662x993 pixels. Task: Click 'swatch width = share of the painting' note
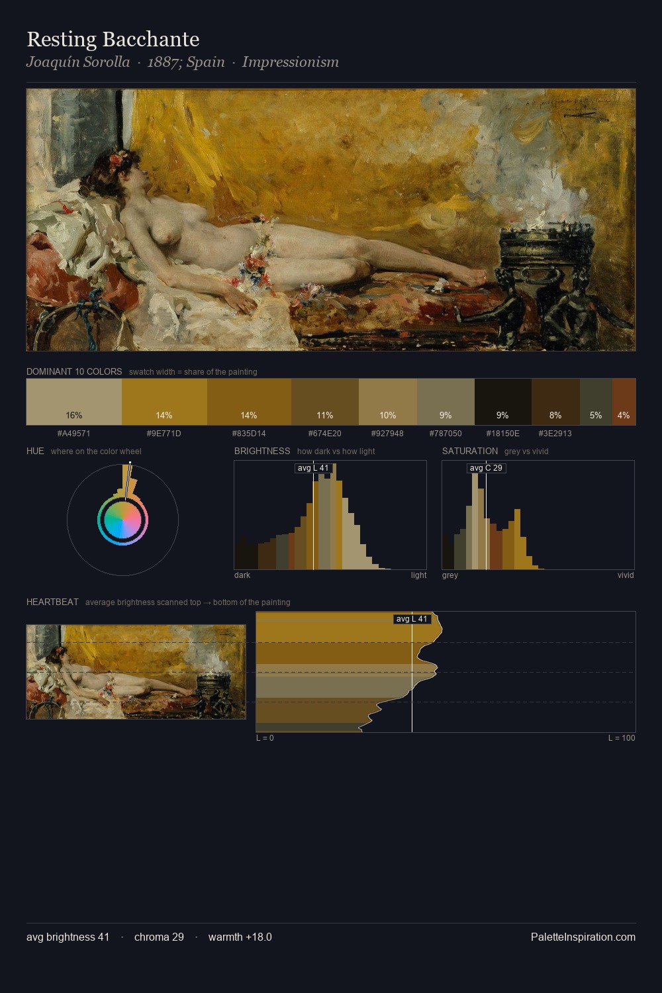(x=193, y=372)
